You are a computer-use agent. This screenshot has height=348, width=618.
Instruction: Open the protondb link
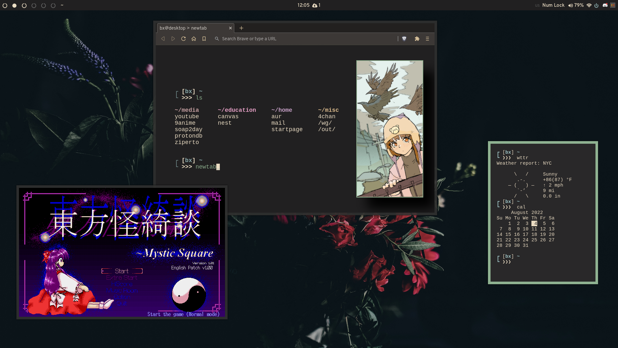click(189, 136)
